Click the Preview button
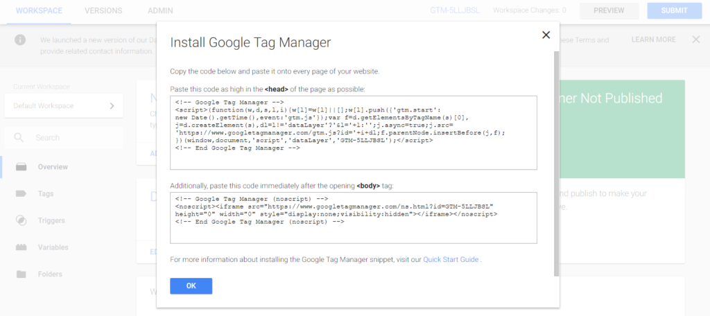Screen dimensions: 710x316 [x=609, y=11]
